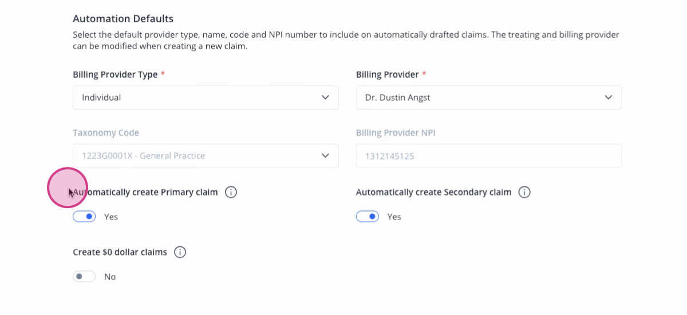Click the Taxonomy Code label

pyautogui.click(x=106, y=133)
